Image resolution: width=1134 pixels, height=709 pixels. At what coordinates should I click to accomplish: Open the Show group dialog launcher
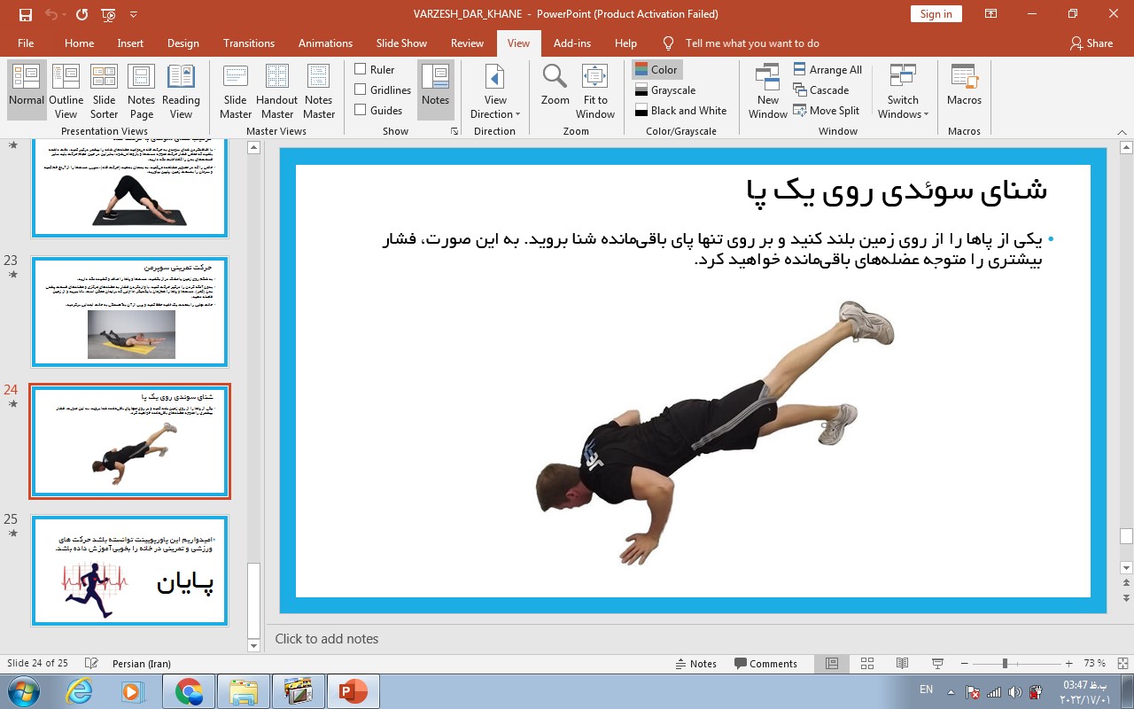pos(454,131)
